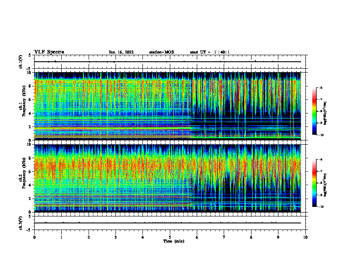
Task: Click the time axis tick label "3"
Action: tap(116, 237)
